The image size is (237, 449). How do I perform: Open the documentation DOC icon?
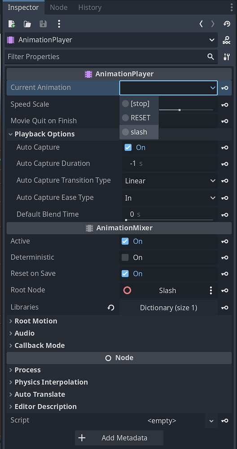(x=226, y=40)
